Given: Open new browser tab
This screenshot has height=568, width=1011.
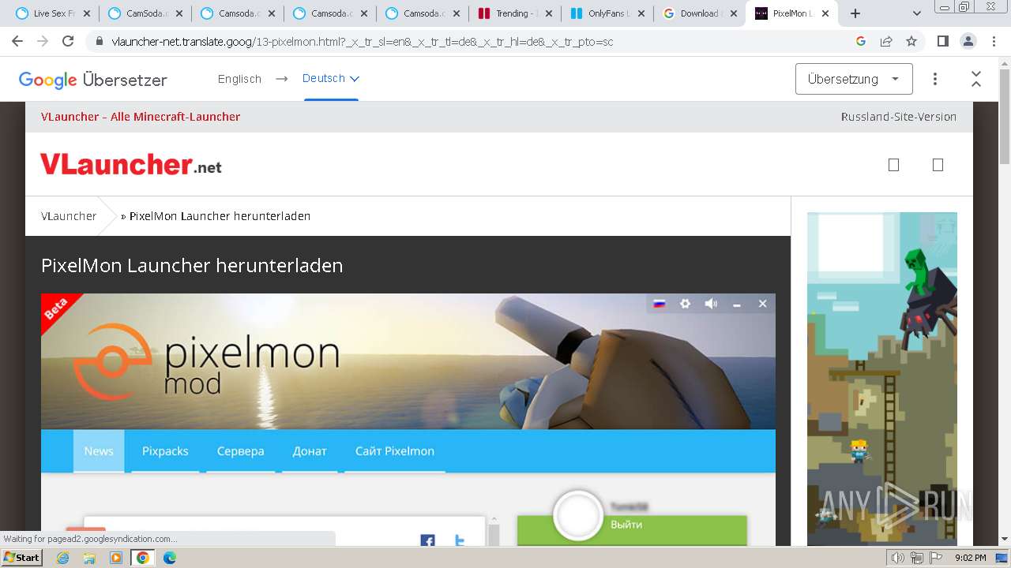Looking at the screenshot, I should [x=855, y=13].
